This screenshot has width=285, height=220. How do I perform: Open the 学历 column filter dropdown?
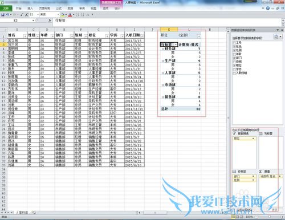click(x=122, y=36)
